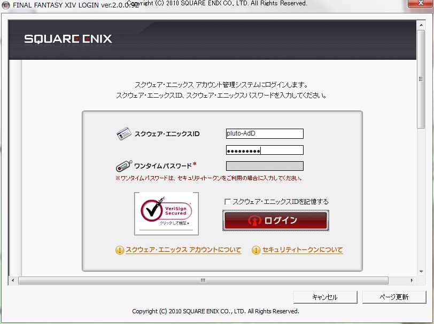434x324 pixels.
Task: Close the FINAL FANTASY XIV LOGIN window
Action: [x=421, y=4]
